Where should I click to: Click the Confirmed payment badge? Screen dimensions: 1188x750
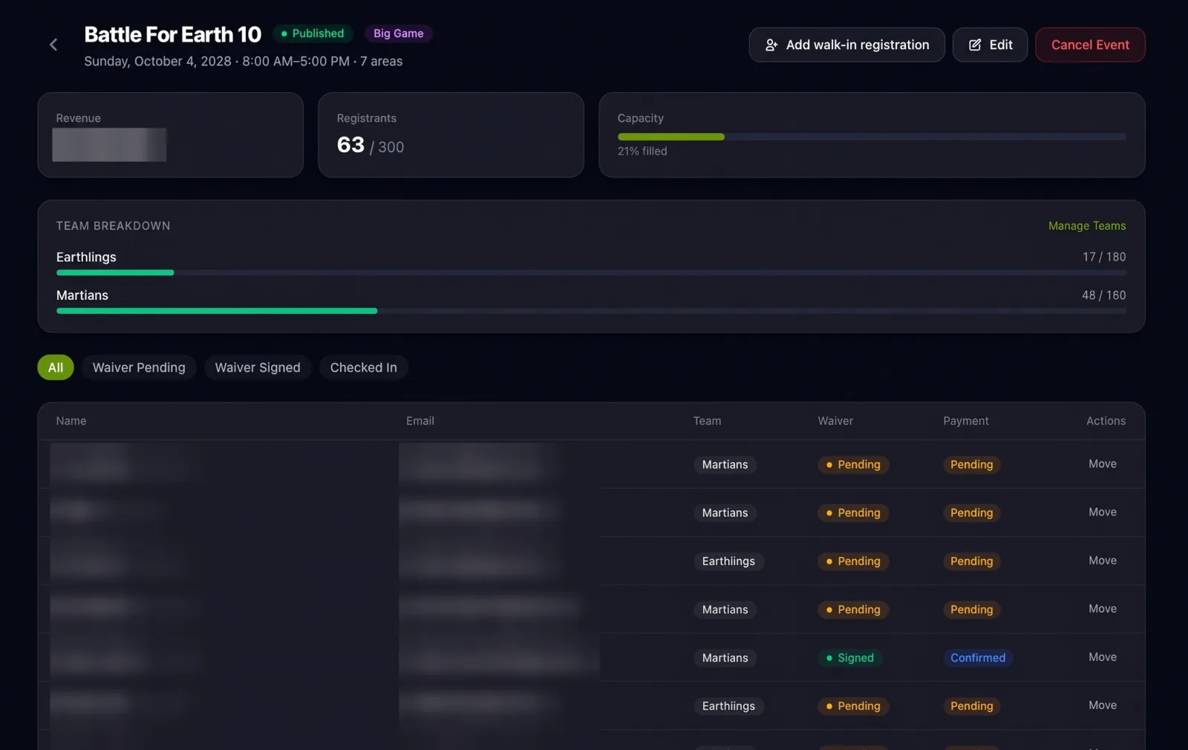pos(978,658)
